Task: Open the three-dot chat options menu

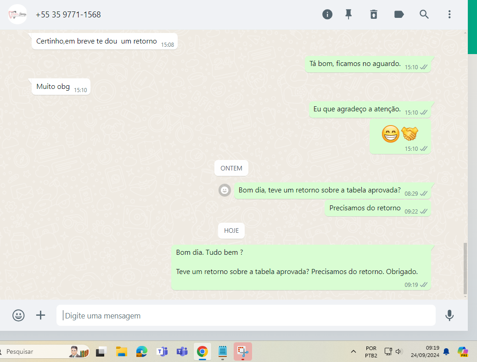Action: pyautogui.click(x=449, y=14)
